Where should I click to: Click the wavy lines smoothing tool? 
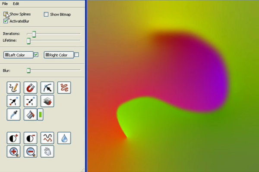(47, 138)
